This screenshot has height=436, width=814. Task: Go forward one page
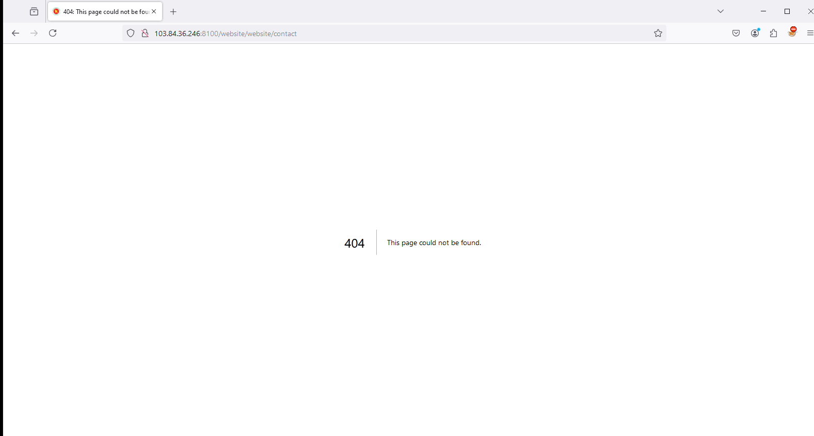[x=34, y=33]
